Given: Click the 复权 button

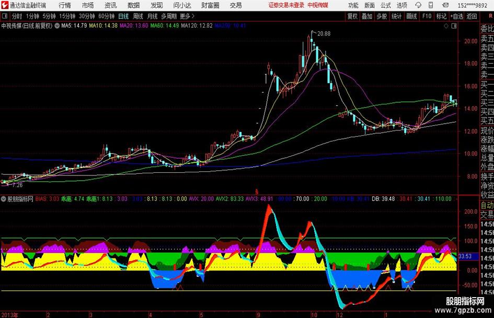Looking at the screenshot, I should pyautogui.click(x=352, y=16).
